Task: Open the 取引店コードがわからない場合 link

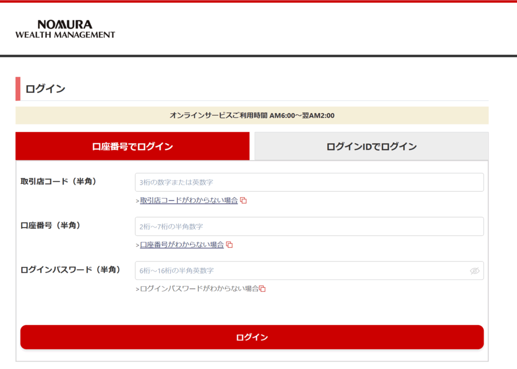Action: (189, 200)
